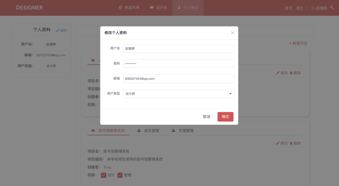Viewport: 339px width, 186px height.
Task: Click the DESIGNER logo
Action: click(29, 7)
